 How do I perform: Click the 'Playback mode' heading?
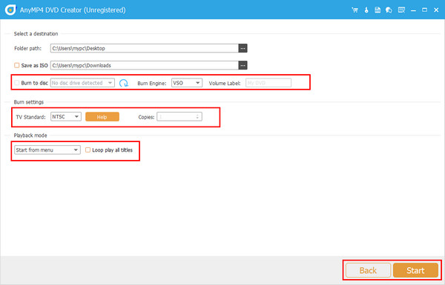tap(30, 135)
